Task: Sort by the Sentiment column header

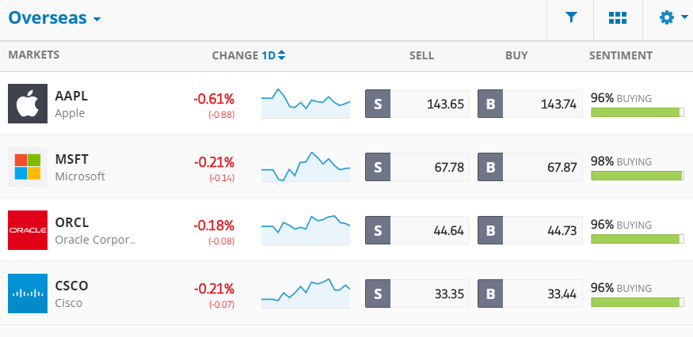Action: (x=620, y=55)
